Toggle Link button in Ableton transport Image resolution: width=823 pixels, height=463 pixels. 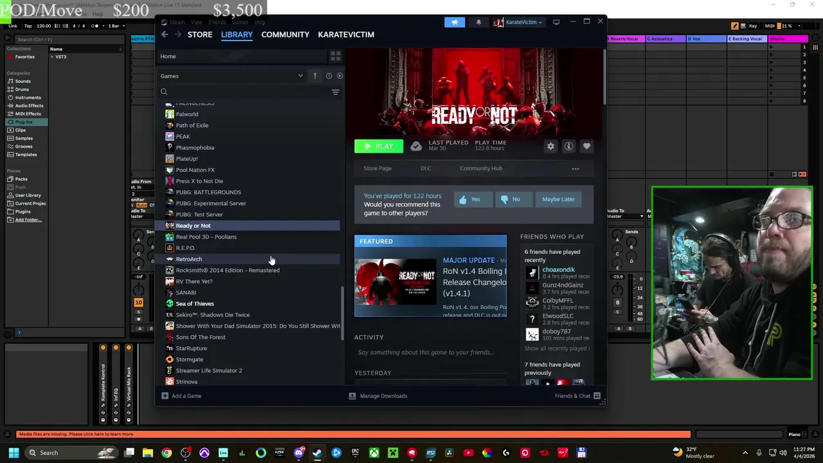pos(12,26)
